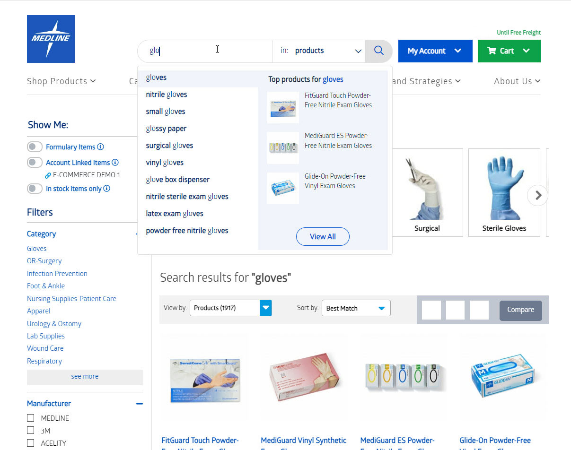Click the Formulary Items label link
This screenshot has width=571, height=450.
(x=70, y=147)
